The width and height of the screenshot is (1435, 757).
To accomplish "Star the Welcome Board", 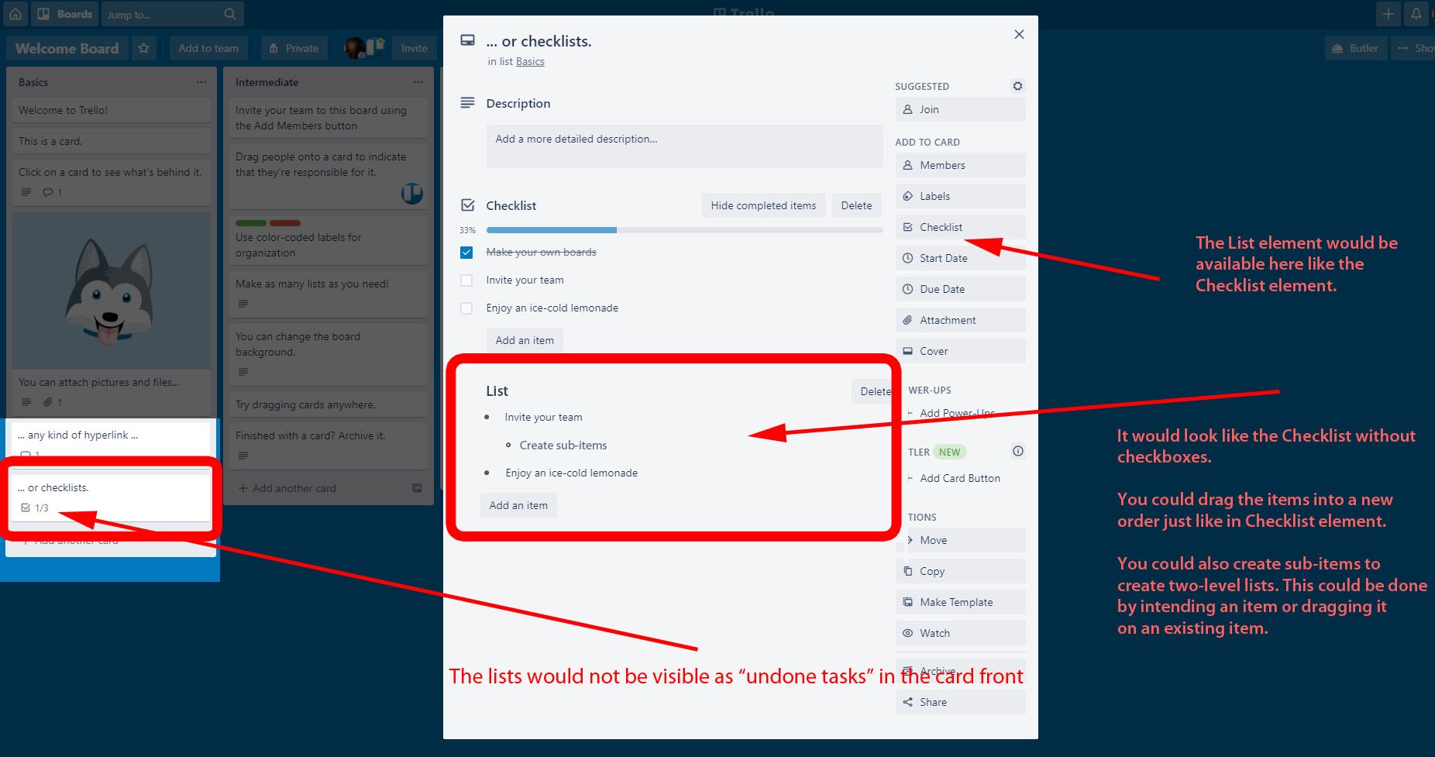I will (143, 48).
